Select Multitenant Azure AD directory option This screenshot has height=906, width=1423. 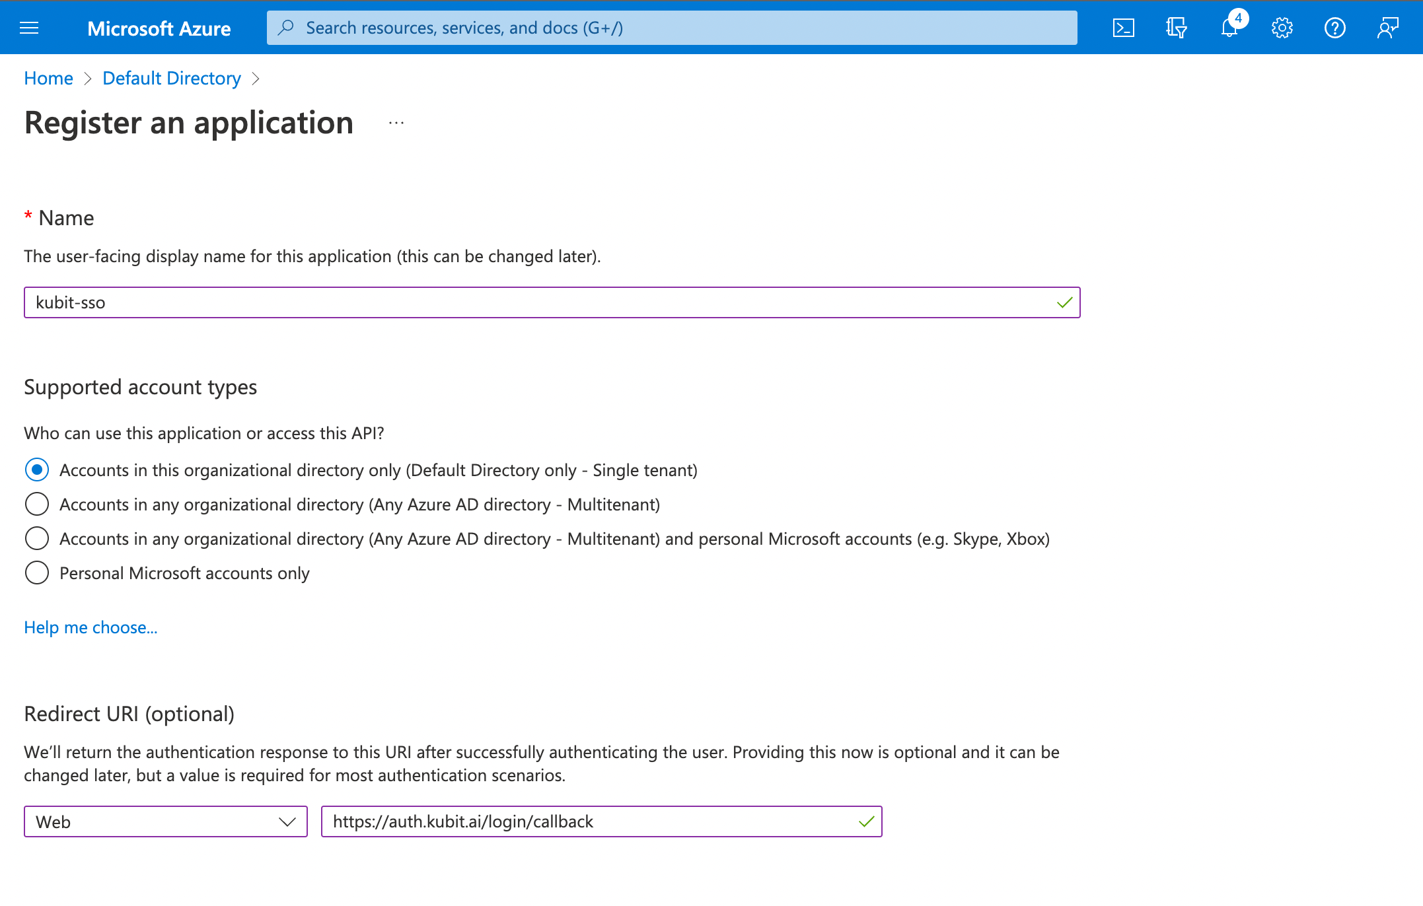coord(37,505)
